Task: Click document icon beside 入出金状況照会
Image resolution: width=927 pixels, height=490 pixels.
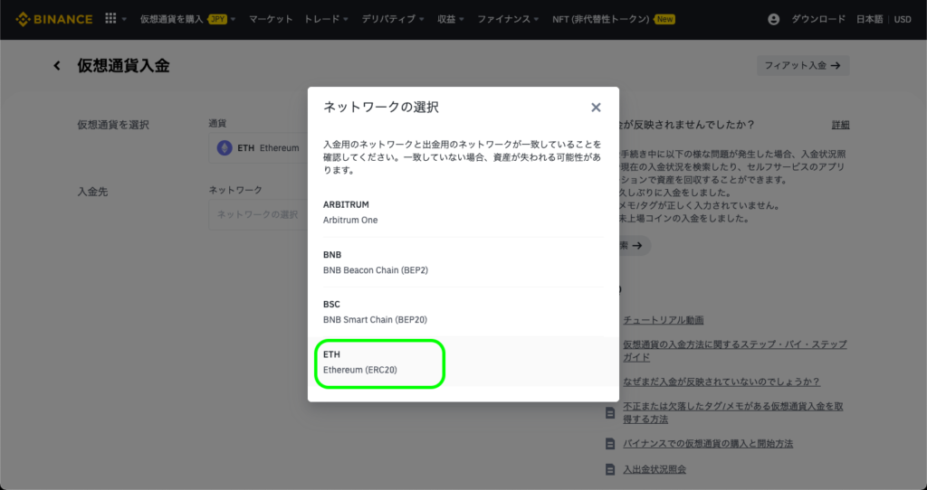Action: point(610,470)
